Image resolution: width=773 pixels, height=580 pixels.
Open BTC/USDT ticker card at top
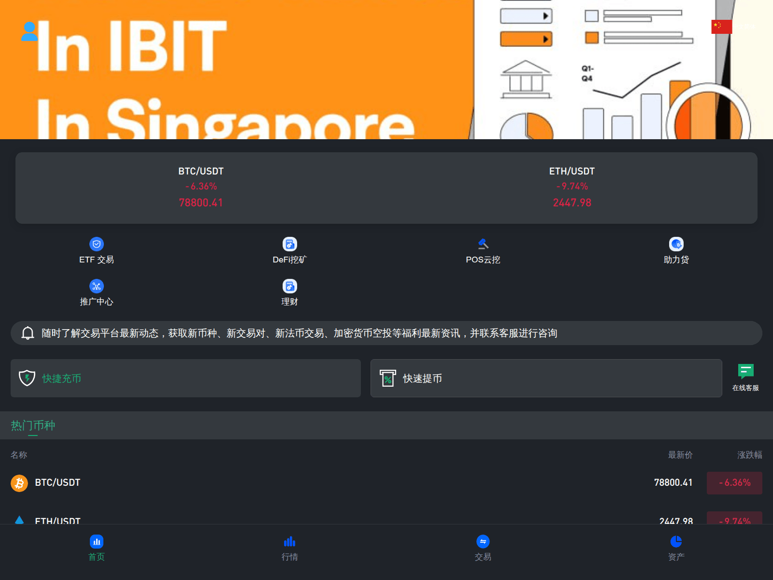click(201, 188)
